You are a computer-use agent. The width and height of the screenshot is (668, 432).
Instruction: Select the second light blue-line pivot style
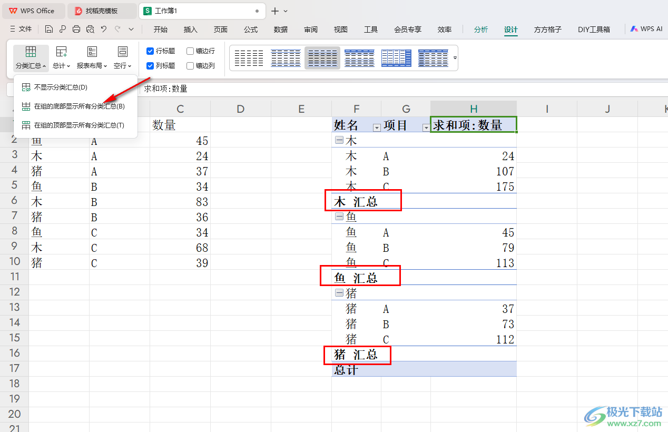286,58
